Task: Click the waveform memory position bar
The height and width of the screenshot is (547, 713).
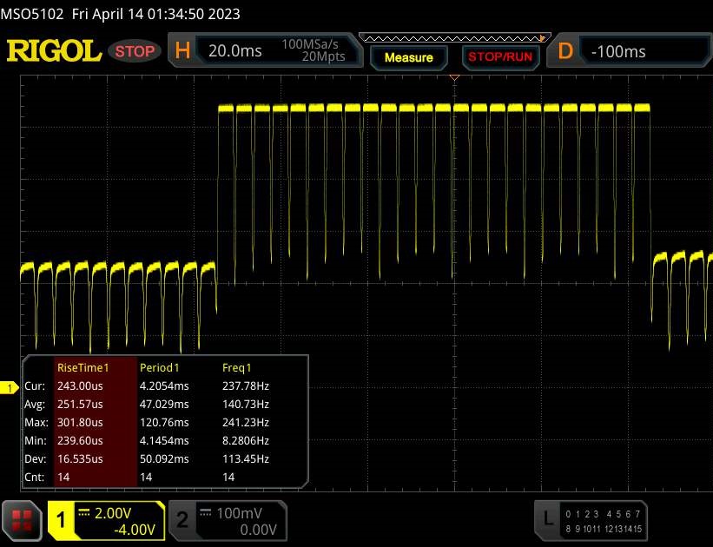Action: 455,38
